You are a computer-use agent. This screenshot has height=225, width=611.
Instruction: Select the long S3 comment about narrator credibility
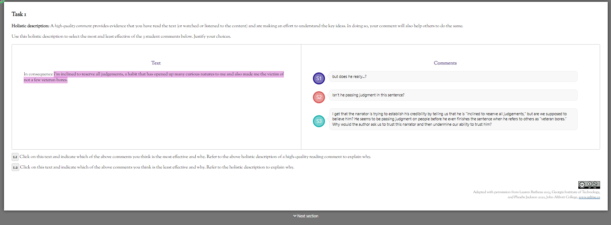(x=453, y=119)
